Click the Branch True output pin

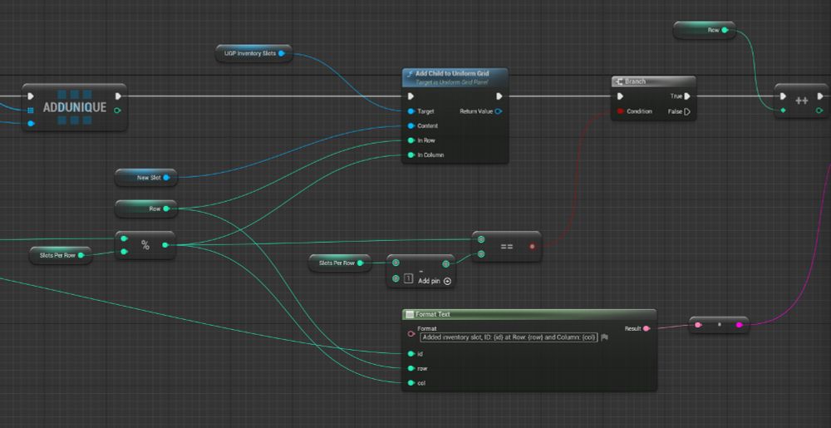687,96
